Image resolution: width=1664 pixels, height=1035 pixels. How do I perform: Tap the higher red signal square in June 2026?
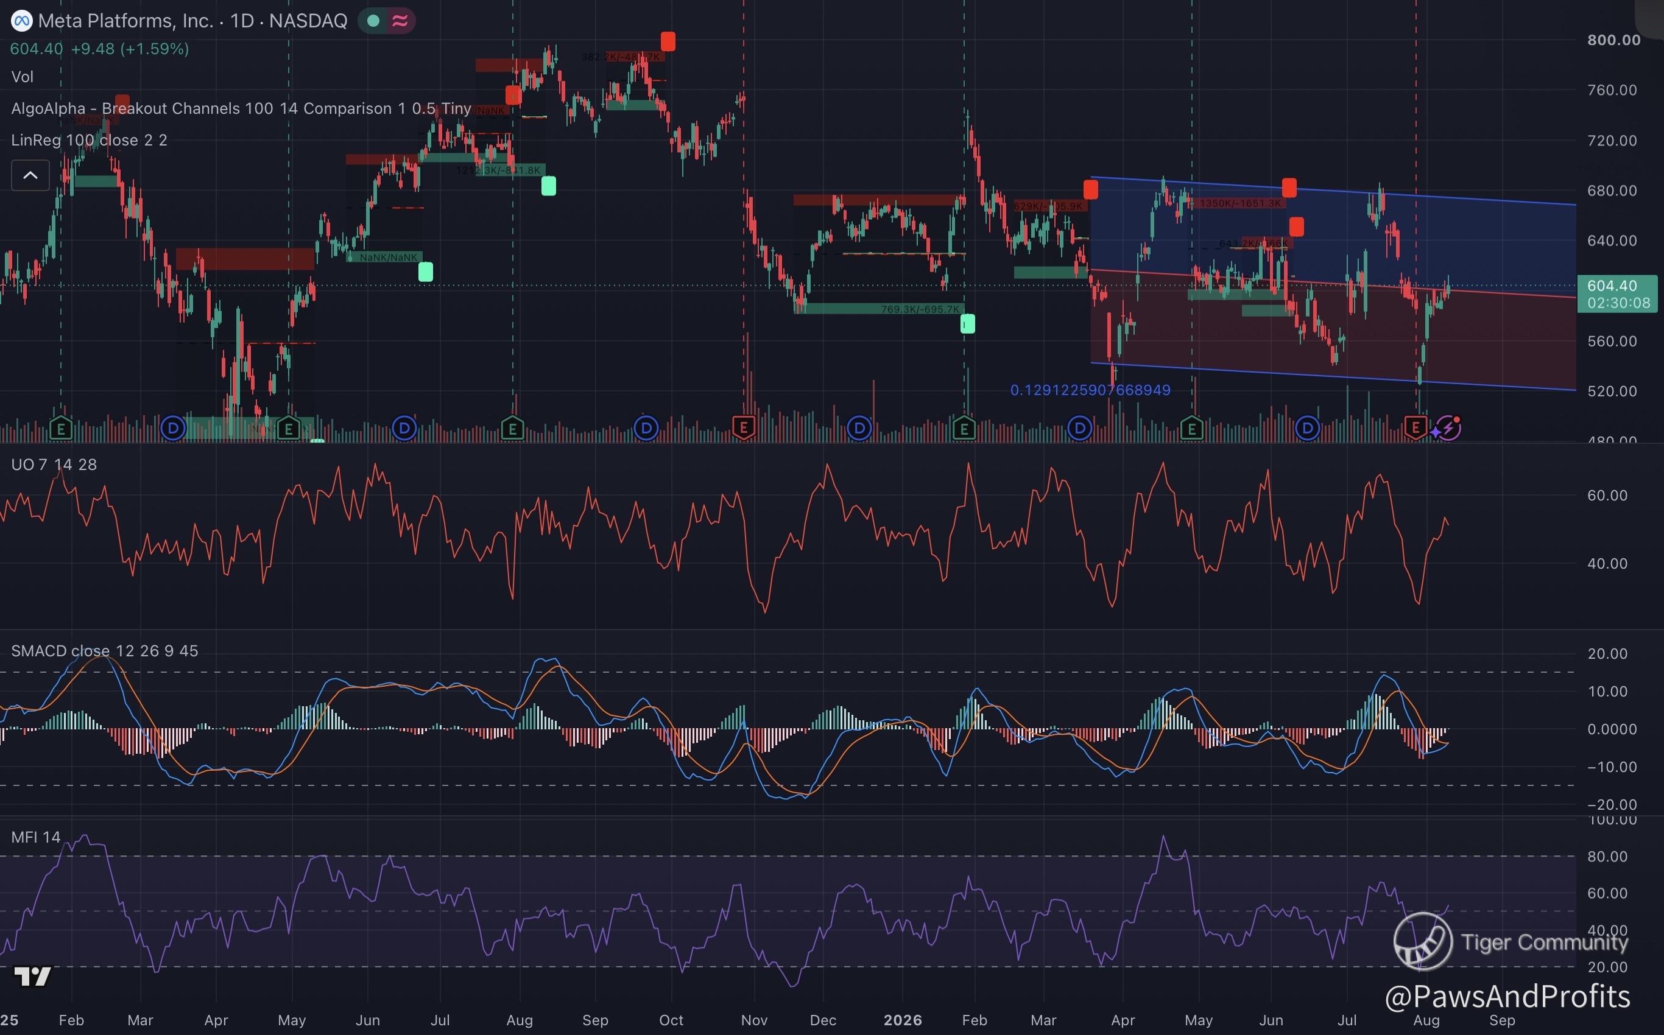point(1289,188)
